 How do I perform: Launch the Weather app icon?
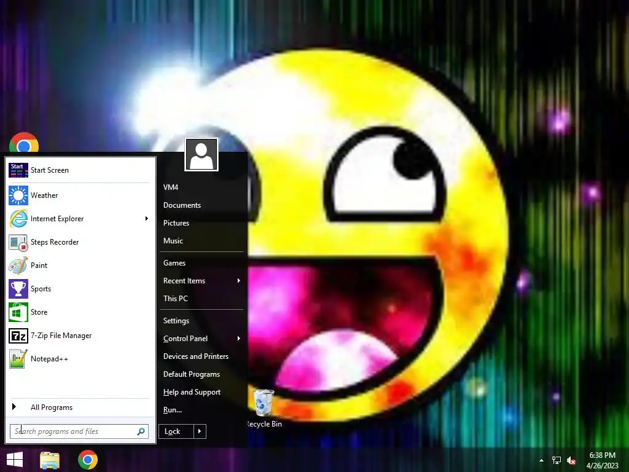[18, 195]
